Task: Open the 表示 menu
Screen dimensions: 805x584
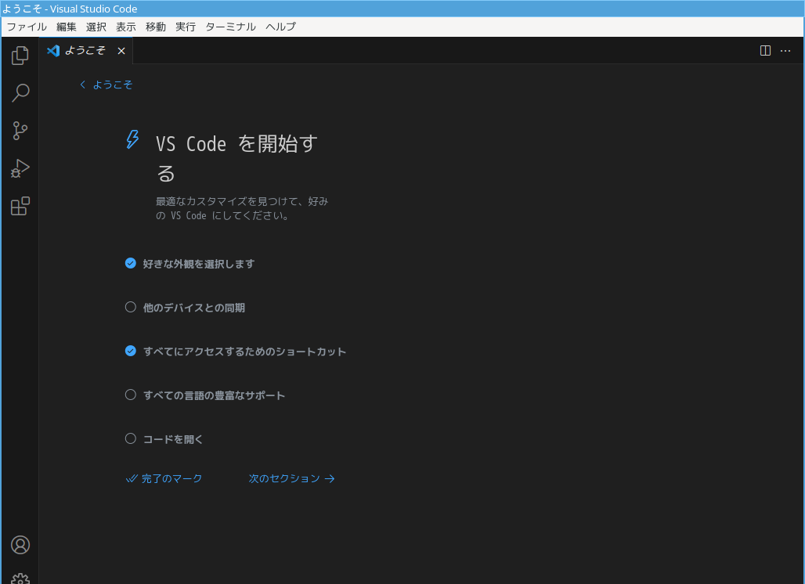Action: pyautogui.click(x=126, y=27)
